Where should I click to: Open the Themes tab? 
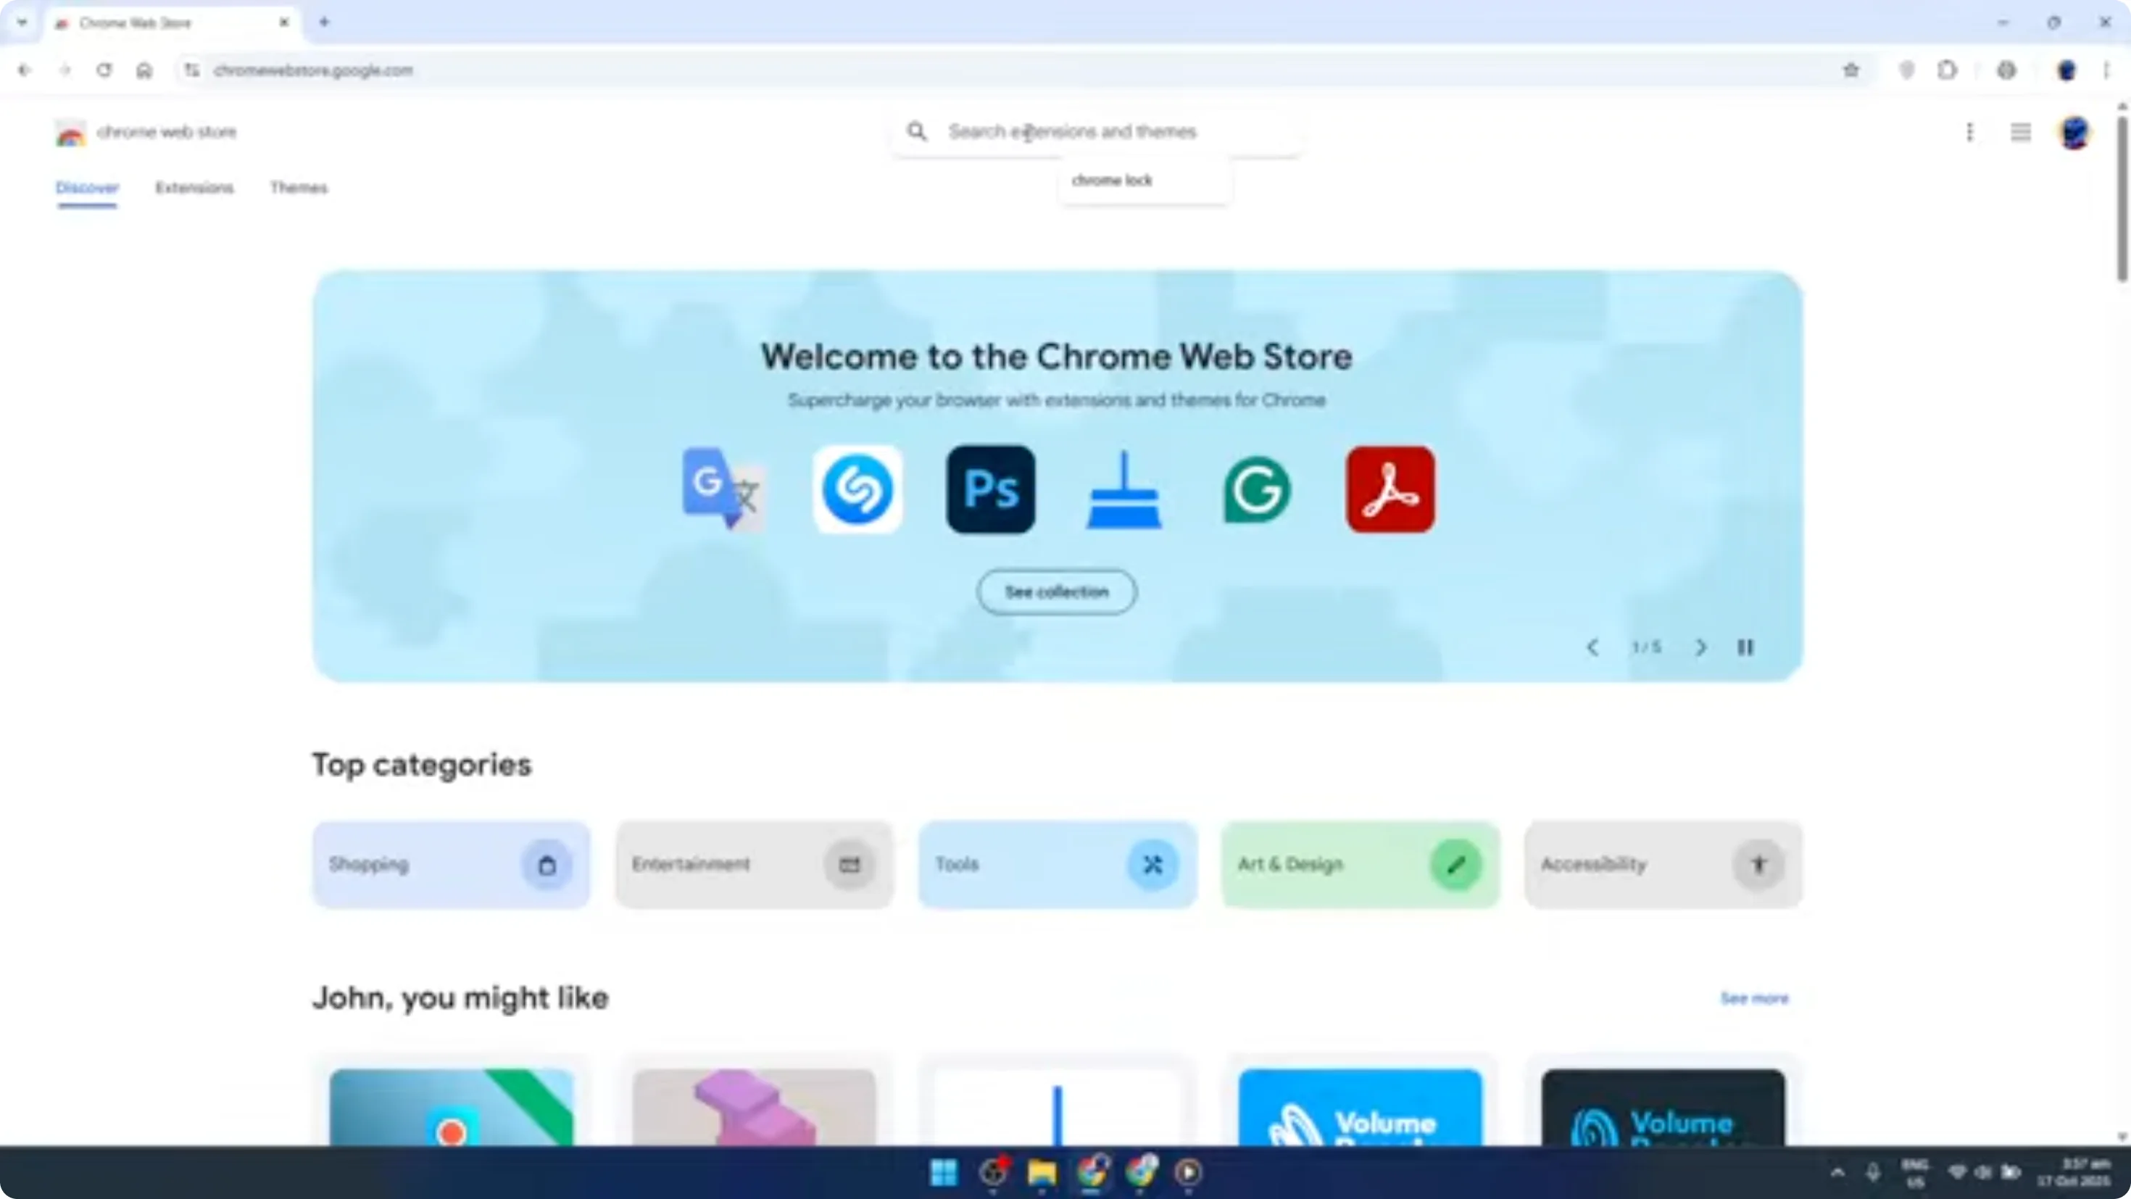[x=299, y=188]
